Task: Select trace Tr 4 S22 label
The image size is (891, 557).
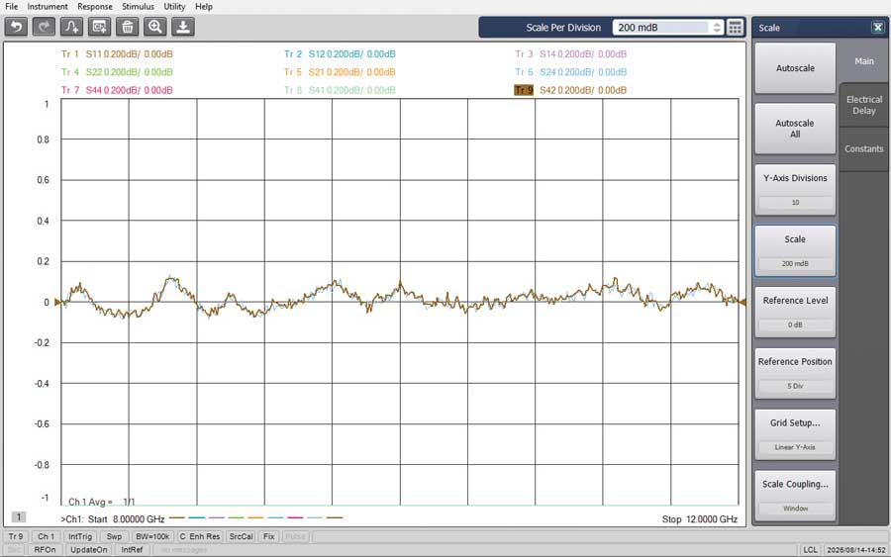Action: click(x=117, y=72)
